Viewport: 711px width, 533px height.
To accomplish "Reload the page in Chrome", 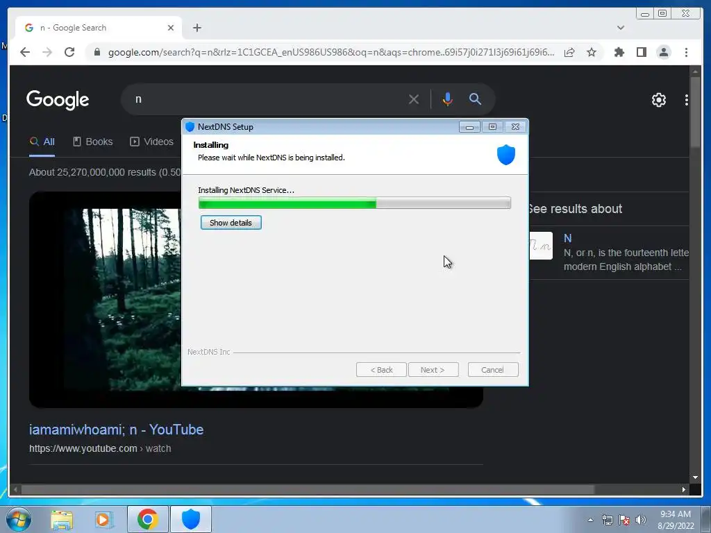I will 69,52.
